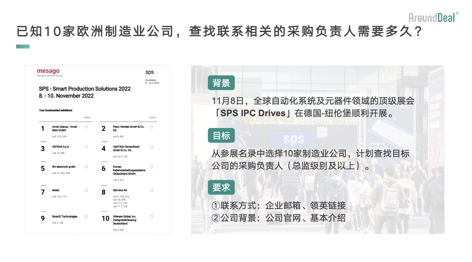Click booth location 'null 10.0, 130'
The image size is (472, 262).
120,157
